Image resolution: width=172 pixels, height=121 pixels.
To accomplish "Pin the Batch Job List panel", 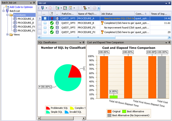I will (x=34, y=3).
